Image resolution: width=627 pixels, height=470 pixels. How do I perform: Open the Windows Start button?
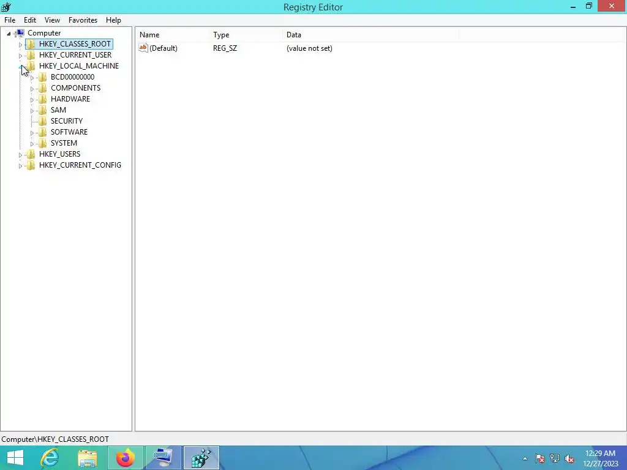(15, 458)
